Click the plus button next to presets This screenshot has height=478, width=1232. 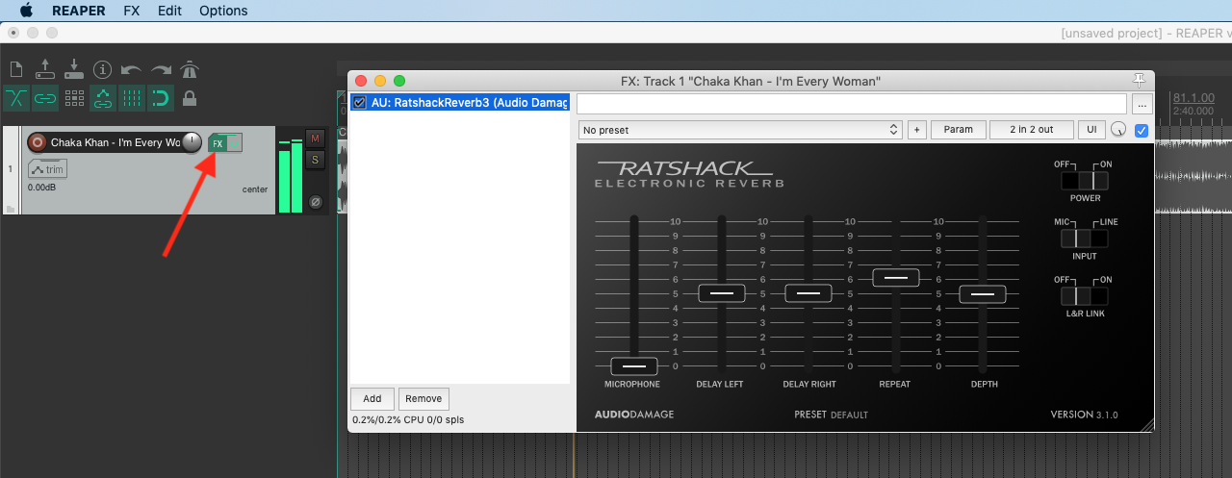(x=916, y=130)
